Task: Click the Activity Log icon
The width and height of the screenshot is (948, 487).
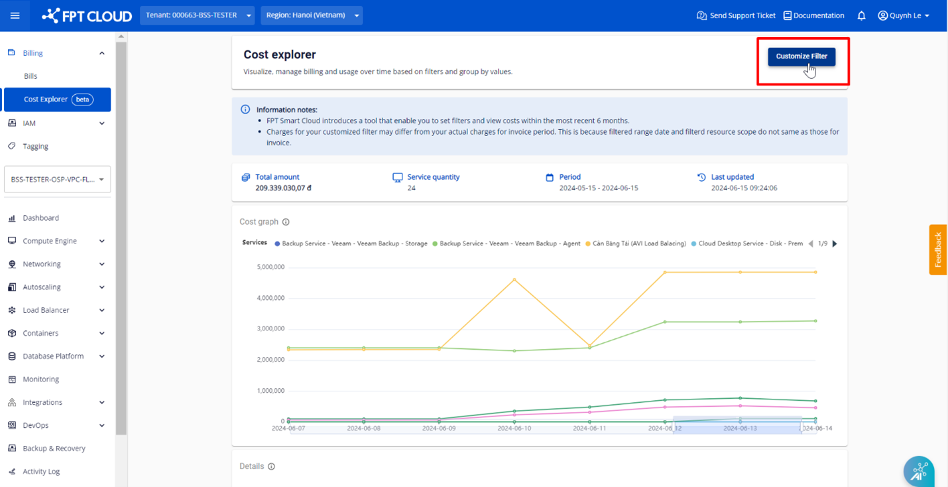Action: [11, 472]
